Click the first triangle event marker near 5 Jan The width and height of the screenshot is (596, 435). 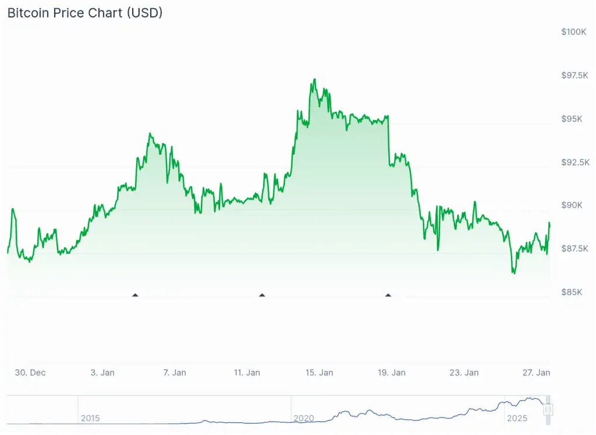(x=135, y=295)
